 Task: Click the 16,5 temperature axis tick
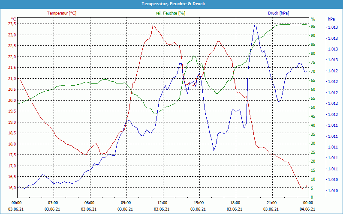(x=12, y=177)
